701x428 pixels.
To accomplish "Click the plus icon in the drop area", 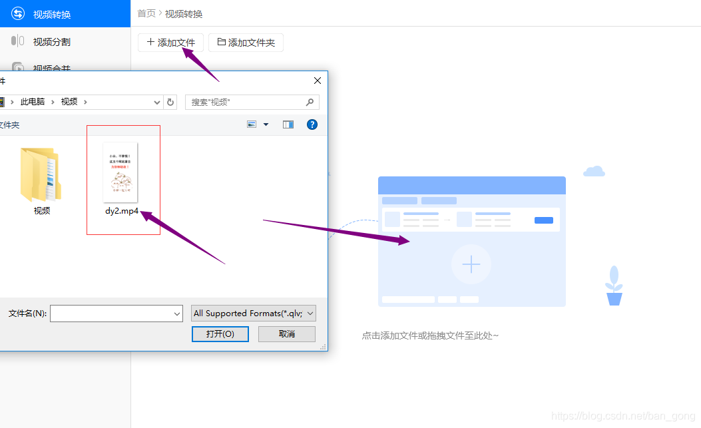I will click(x=471, y=264).
